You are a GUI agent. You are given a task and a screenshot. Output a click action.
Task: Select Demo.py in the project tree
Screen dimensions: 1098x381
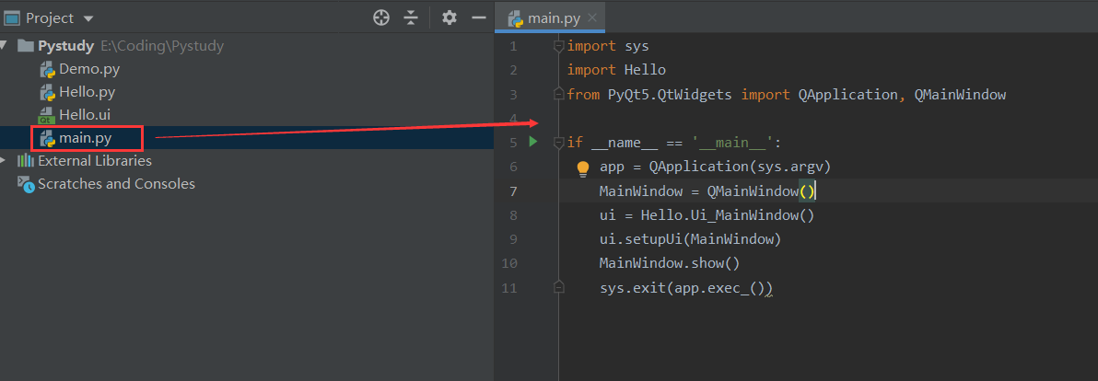pyautogui.click(x=88, y=69)
